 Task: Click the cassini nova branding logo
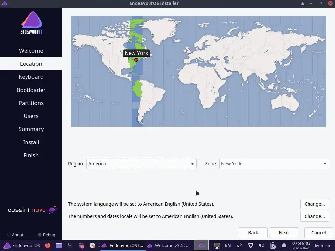pos(32,210)
